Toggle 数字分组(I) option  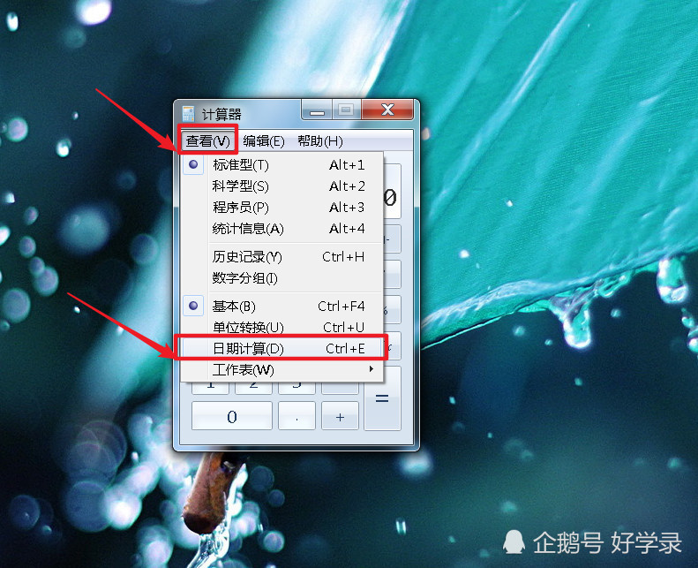[282, 278]
